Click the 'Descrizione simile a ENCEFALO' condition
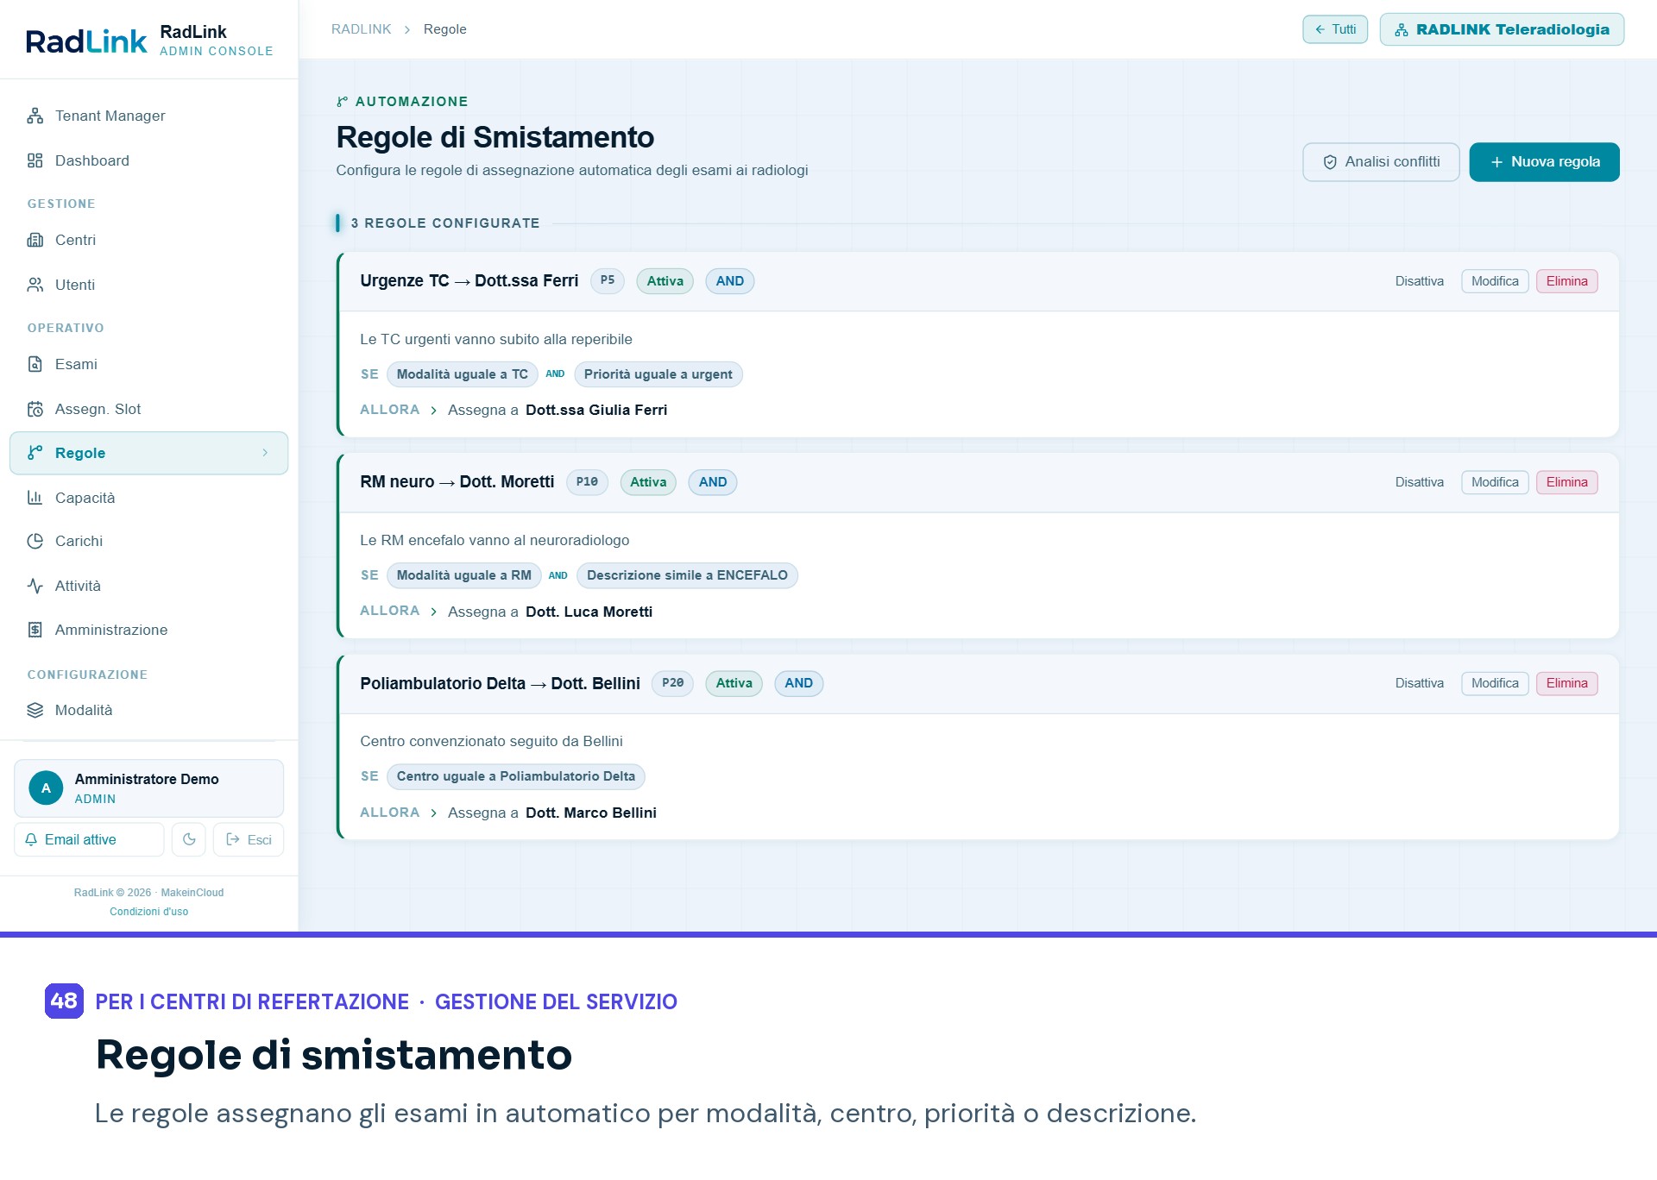 [x=687, y=575]
